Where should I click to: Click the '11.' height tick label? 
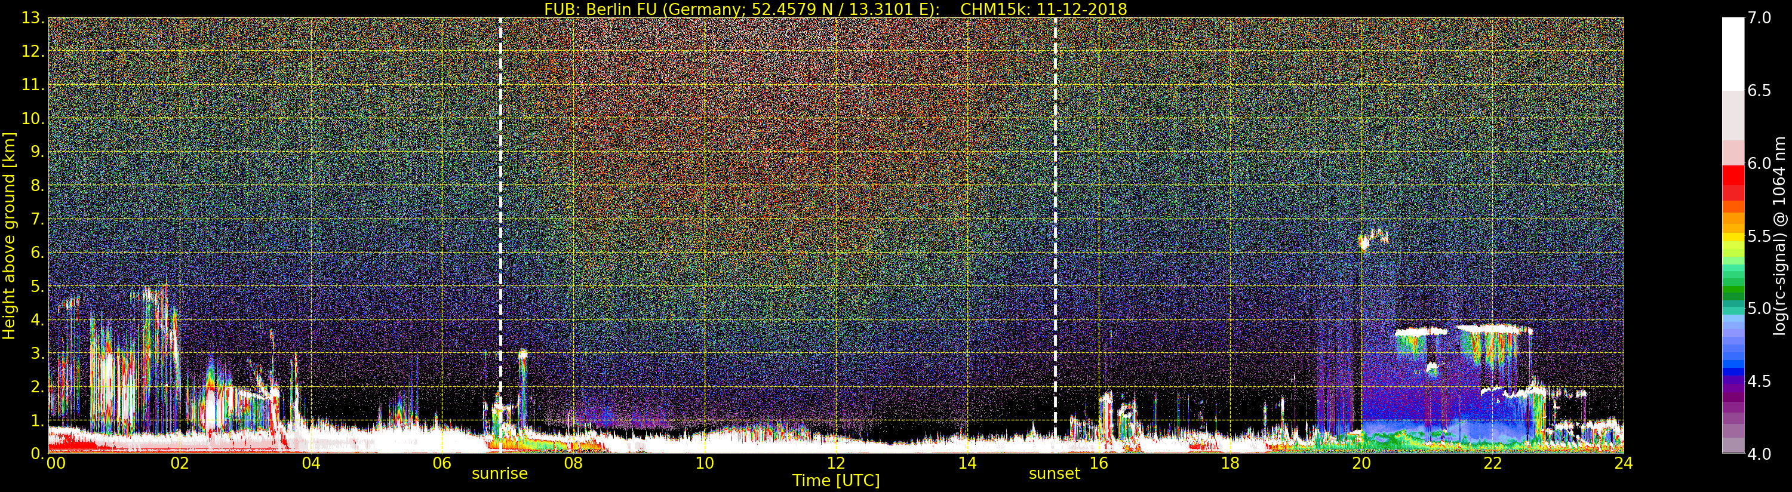coord(33,85)
